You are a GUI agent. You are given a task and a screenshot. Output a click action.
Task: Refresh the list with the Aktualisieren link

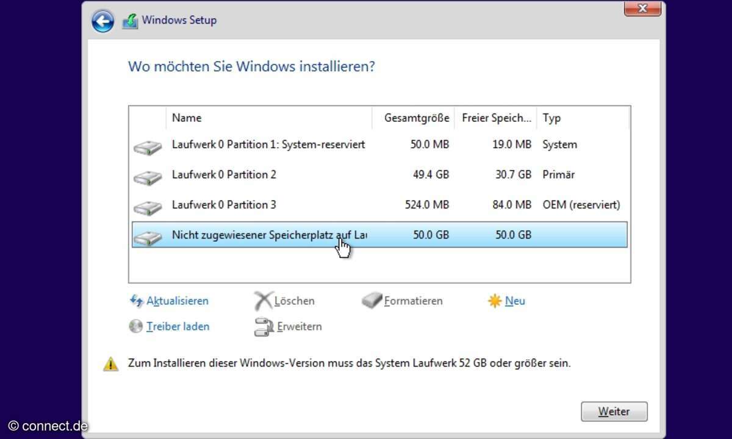point(178,301)
